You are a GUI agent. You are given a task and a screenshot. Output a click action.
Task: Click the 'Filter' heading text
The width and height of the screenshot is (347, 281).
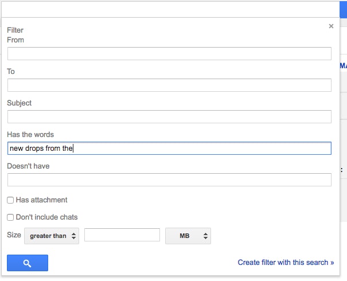[x=15, y=30]
